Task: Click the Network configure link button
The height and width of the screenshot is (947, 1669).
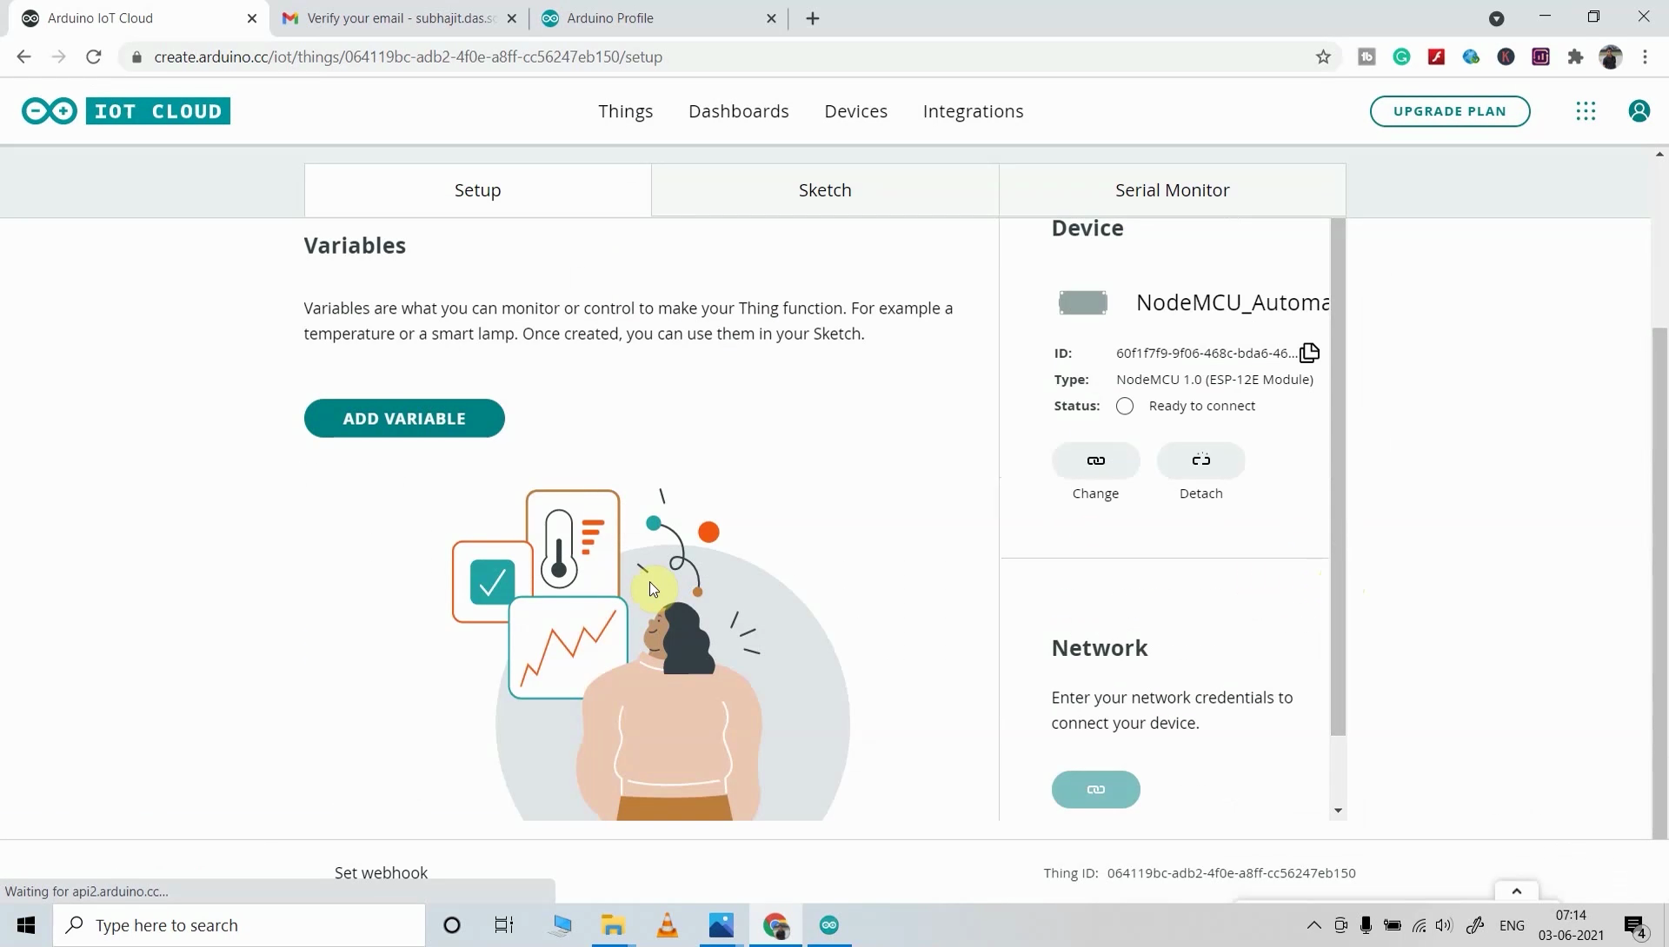Action: coord(1095,790)
